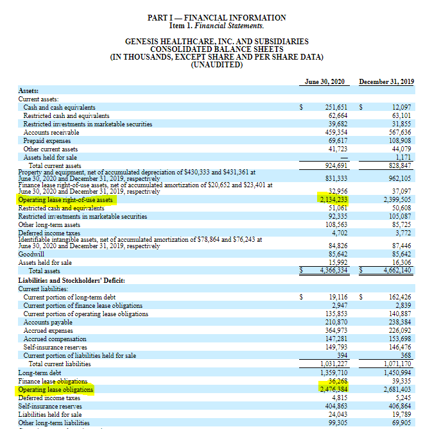Click the finance lease assets value 32,956
Image resolution: width=423 pixels, height=429 pixels.
[338, 191]
